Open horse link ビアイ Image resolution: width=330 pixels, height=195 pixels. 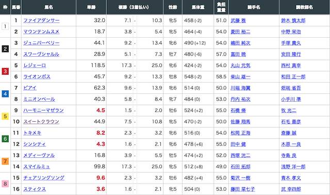pyautogui.click(x=30, y=88)
